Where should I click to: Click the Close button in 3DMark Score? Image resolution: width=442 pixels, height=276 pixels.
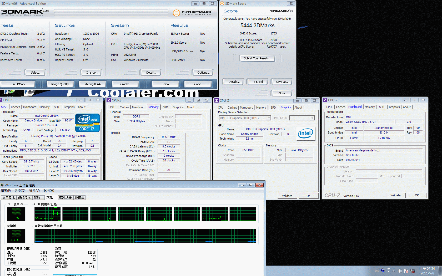[x=282, y=93]
